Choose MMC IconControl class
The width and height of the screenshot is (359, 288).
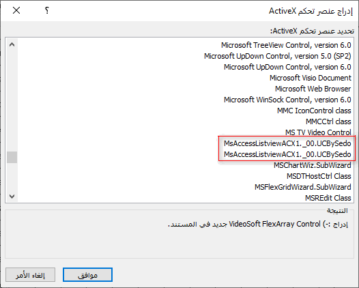(314, 111)
